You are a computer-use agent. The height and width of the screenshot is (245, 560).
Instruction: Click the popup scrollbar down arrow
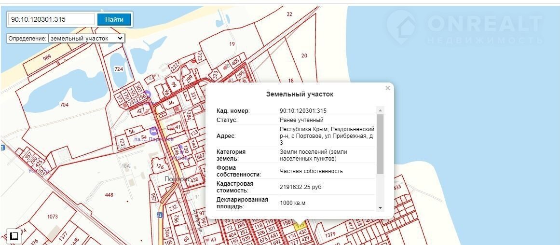pos(380,207)
